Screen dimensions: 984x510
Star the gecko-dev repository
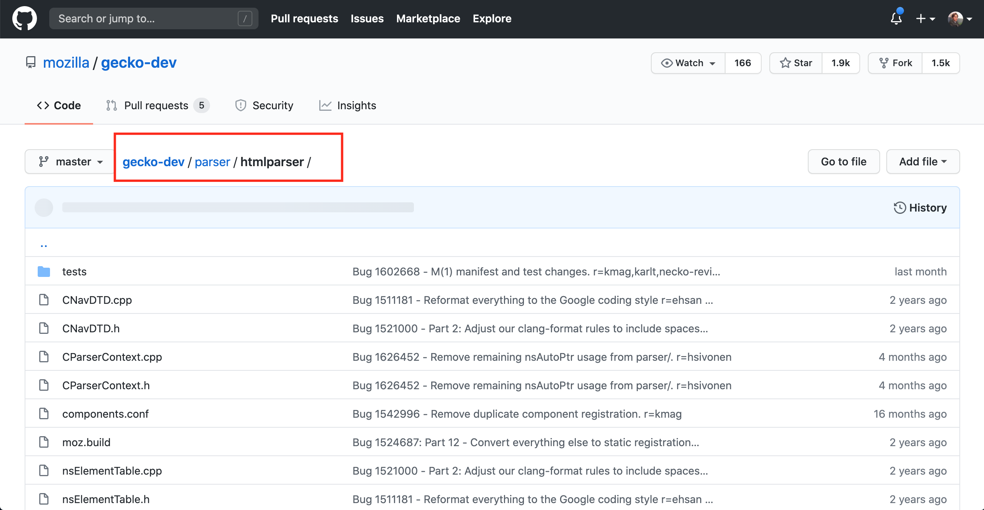796,63
